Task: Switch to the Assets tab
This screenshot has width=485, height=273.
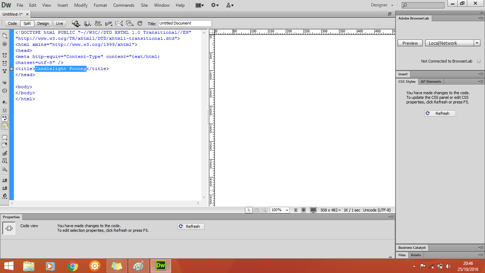Action: tap(416, 255)
